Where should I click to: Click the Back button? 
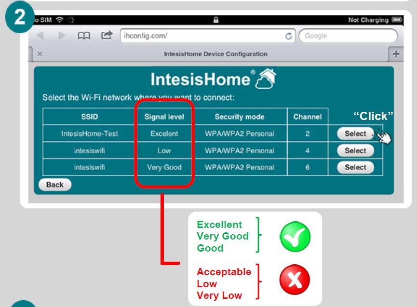click(x=55, y=185)
